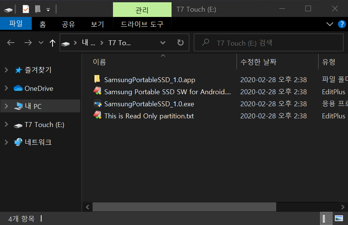The image size is (348, 225).
Task: Click the scroll right arrow button
Action: pos(343,207)
